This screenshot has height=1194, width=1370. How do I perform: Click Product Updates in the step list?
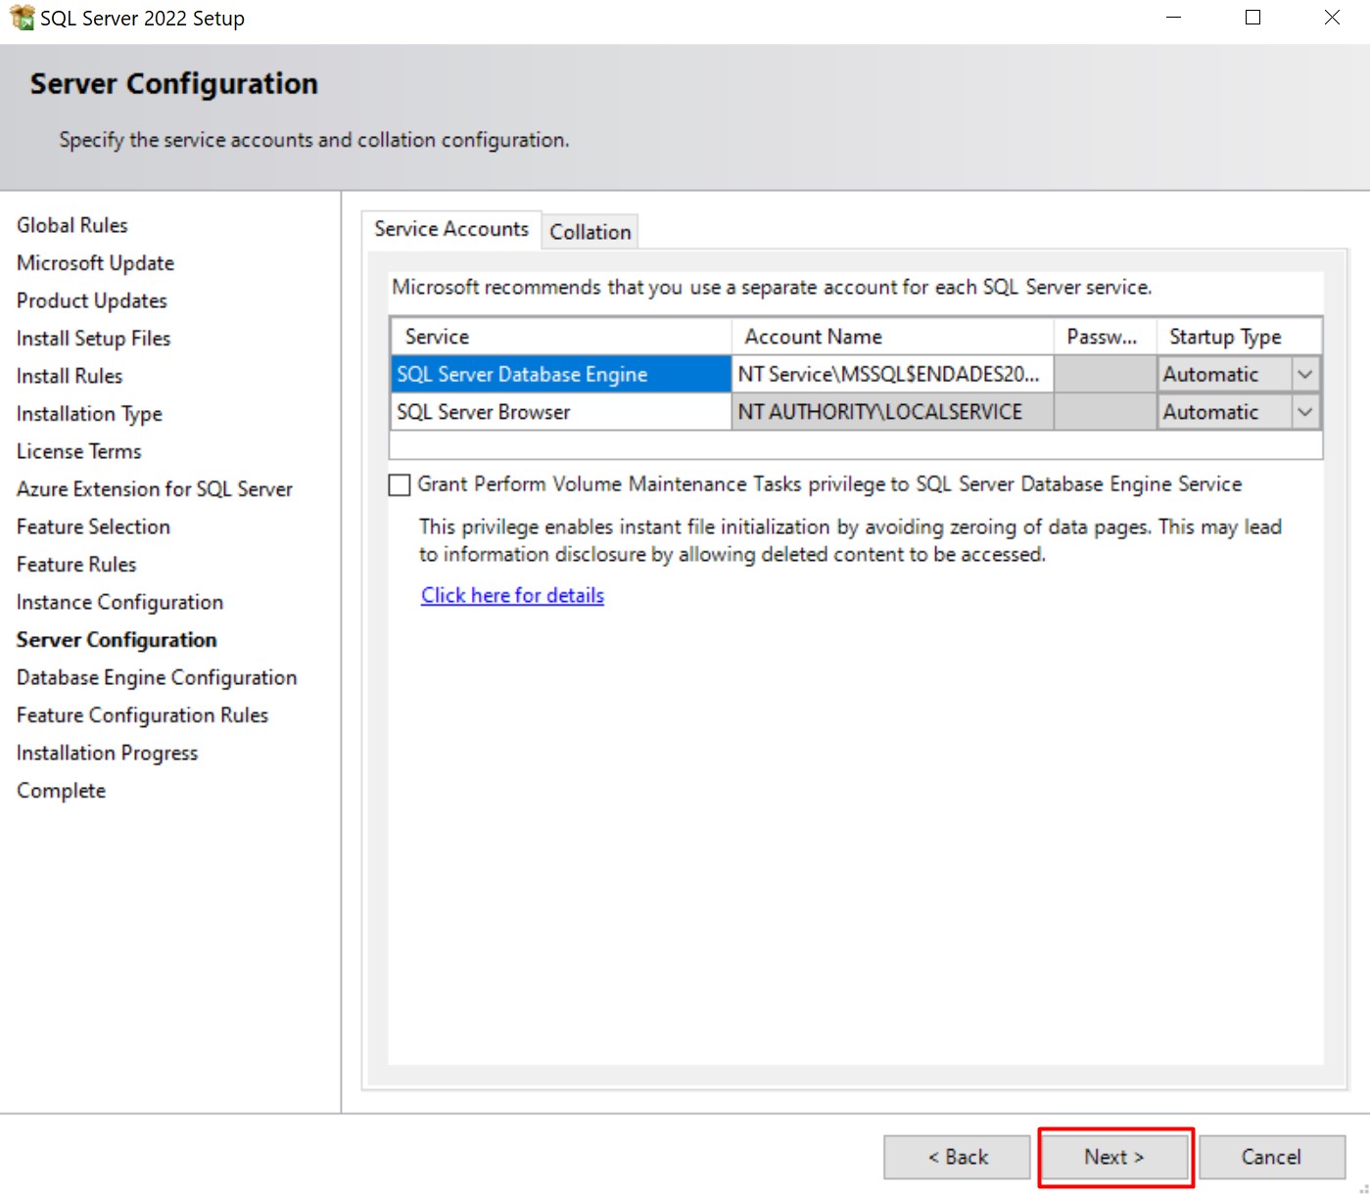click(92, 300)
